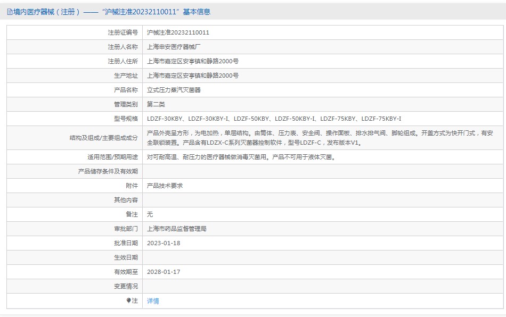This screenshot has height=317, width=506.
Task: Click the 附件 label
Action: [132, 186]
